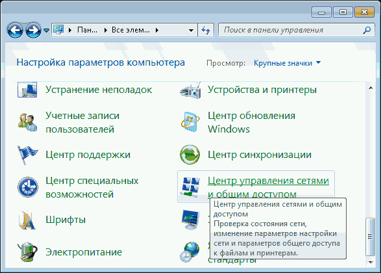Click the Action Center flag icon

click(27, 155)
